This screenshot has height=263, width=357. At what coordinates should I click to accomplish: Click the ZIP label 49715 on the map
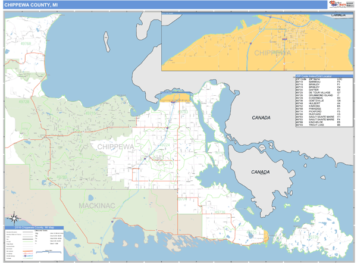[x=90, y=113]
